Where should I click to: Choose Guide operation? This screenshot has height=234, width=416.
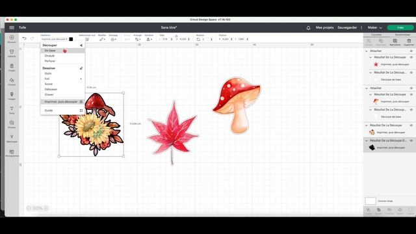coord(62,110)
